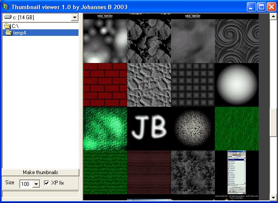Image resolution: width=278 pixels, height=203 pixels.
Task: Select the studded metal grid thumbnail
Action: tap(193, 85)
